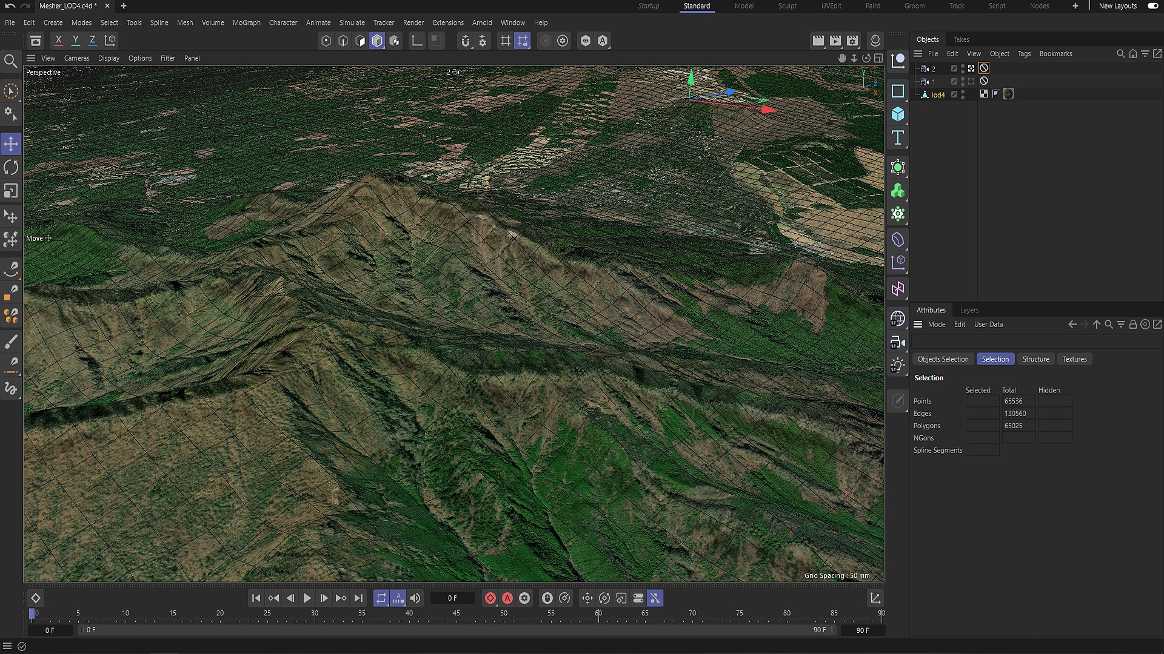Select the Move tool in left toolbar
The height and width of the screenshot is (654, 1164).
pyautogui.click(x=11, y=144)
